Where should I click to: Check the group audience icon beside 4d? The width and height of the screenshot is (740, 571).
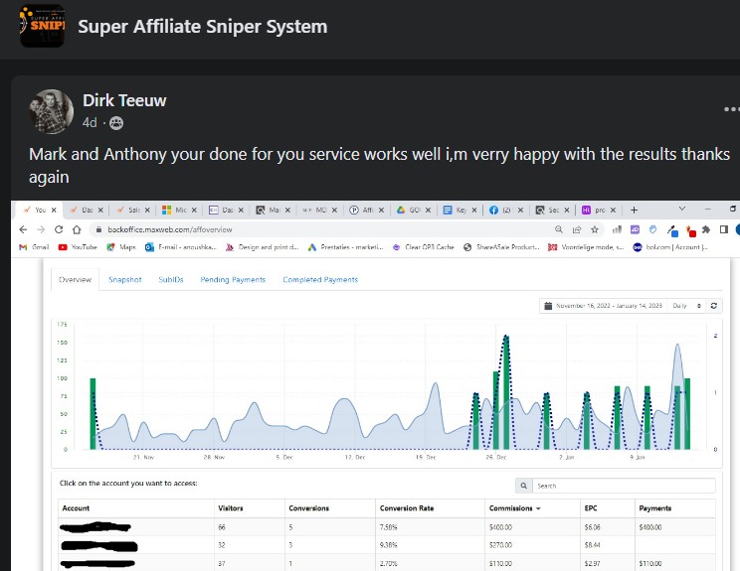tap(116, 123)
